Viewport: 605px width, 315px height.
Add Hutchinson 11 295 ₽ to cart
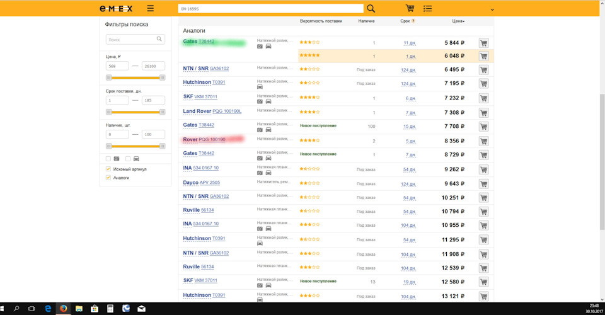483,240
